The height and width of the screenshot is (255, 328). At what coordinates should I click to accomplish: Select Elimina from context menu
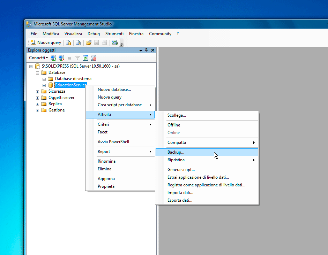pos(120,169)
